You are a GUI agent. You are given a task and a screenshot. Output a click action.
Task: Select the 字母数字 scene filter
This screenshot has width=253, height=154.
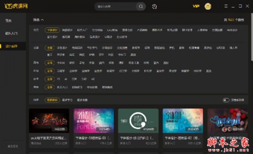click(107, 48)
